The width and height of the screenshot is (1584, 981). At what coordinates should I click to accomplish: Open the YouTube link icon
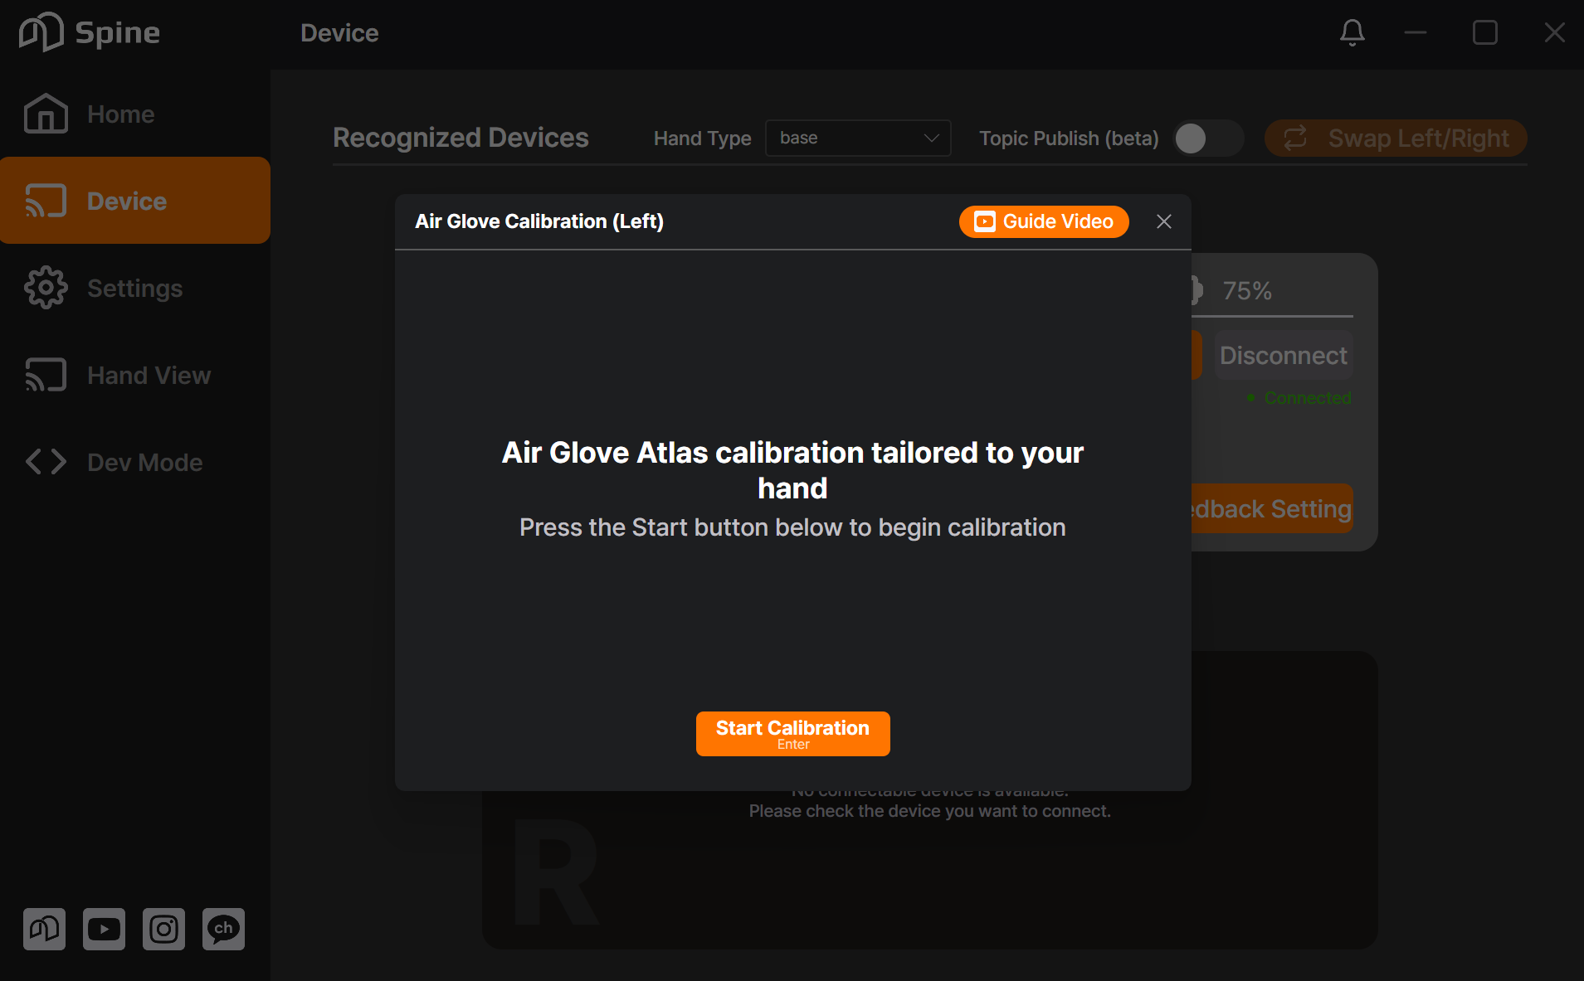(x=104, y=929)
